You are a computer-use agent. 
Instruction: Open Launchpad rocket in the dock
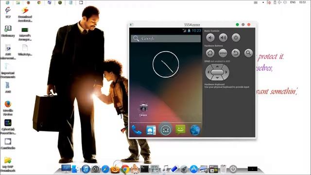tap(184, 169)
